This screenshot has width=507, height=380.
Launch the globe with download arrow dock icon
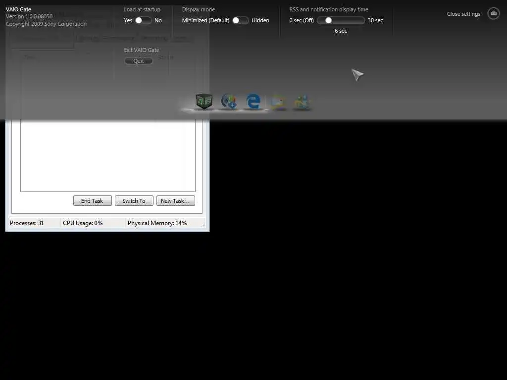click(x=229, y=101)
